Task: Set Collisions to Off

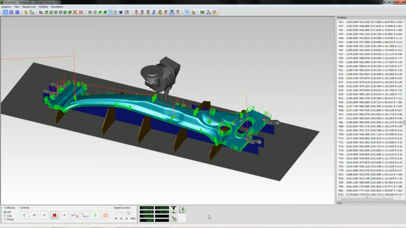Action: pyautogui.click(x=7, y=212)
